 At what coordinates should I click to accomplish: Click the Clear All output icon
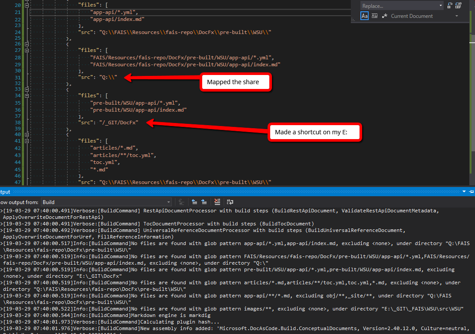217,202
